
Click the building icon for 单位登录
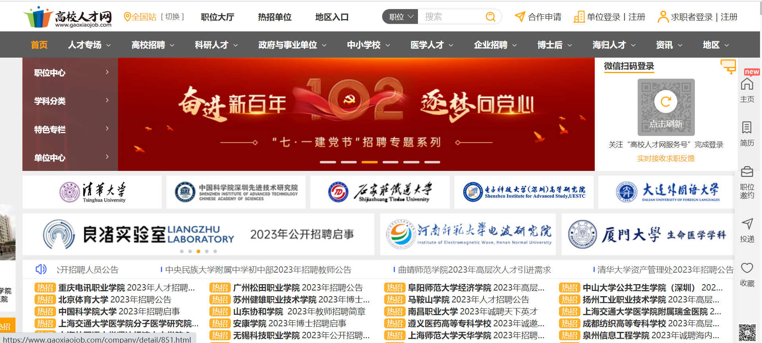point(579,17)
